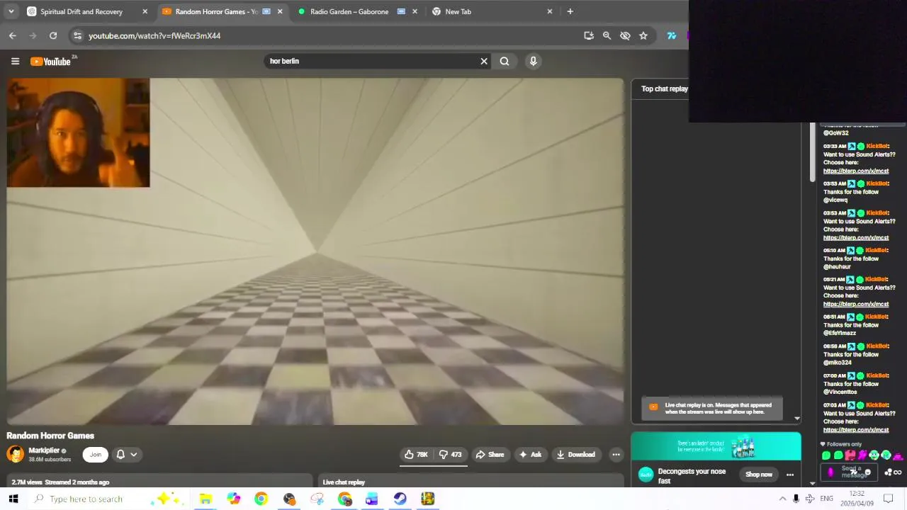Bookmark this page with the star
The height and width of the screenshot is (510, 907).
click(x=643, y=35)
